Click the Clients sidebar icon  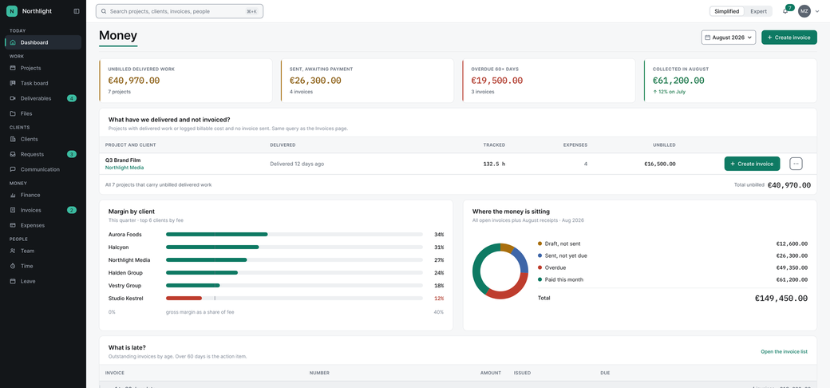tap(13, 139)
